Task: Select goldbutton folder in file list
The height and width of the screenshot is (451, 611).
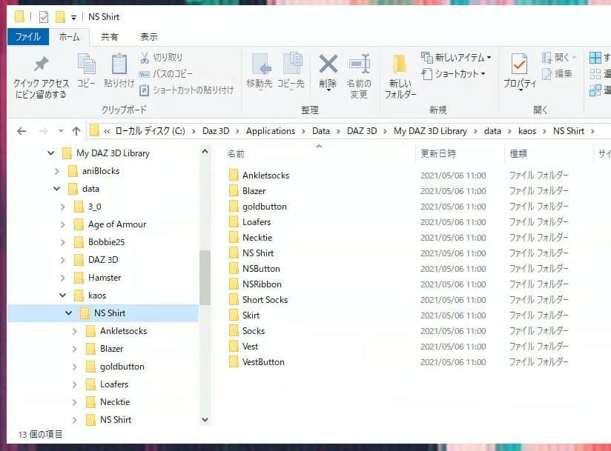Action: click(x=264, y=207)
